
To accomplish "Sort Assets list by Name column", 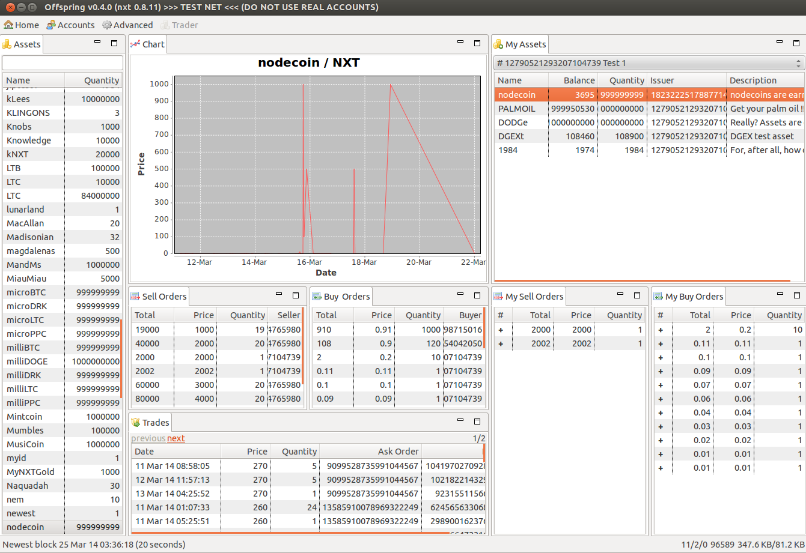I will 34,80.
